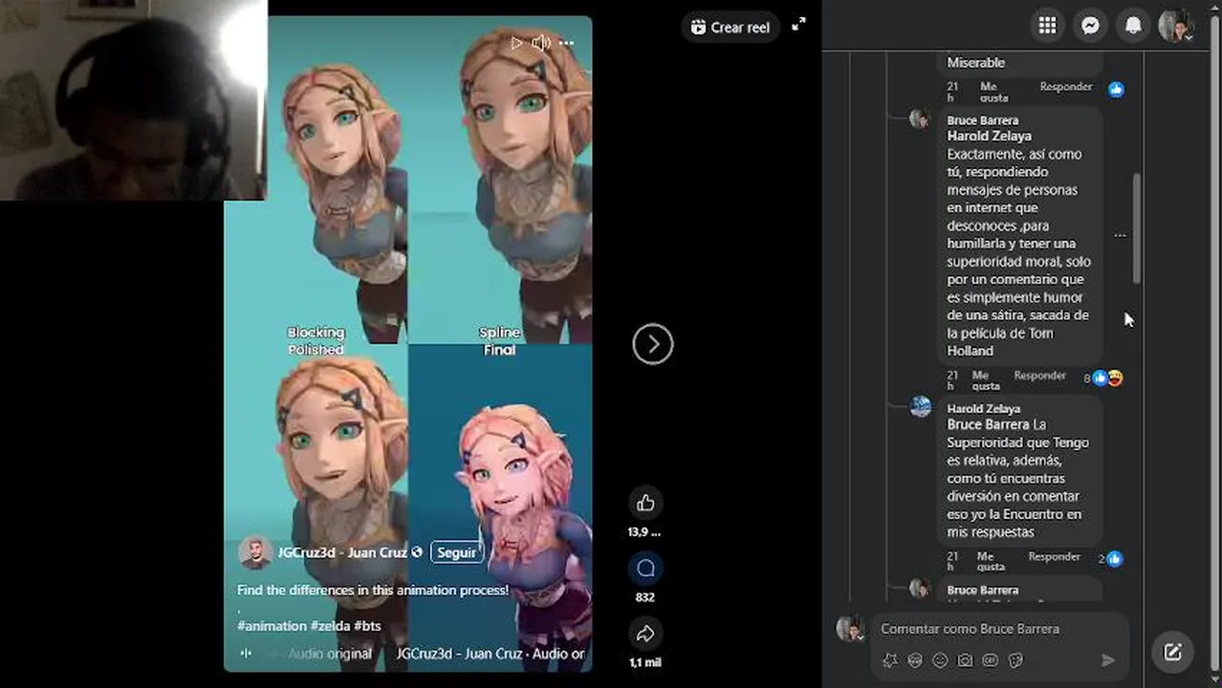
Task: Open JGCruz3d - Juan Cruz profile name
Action: tap(342, 552)
